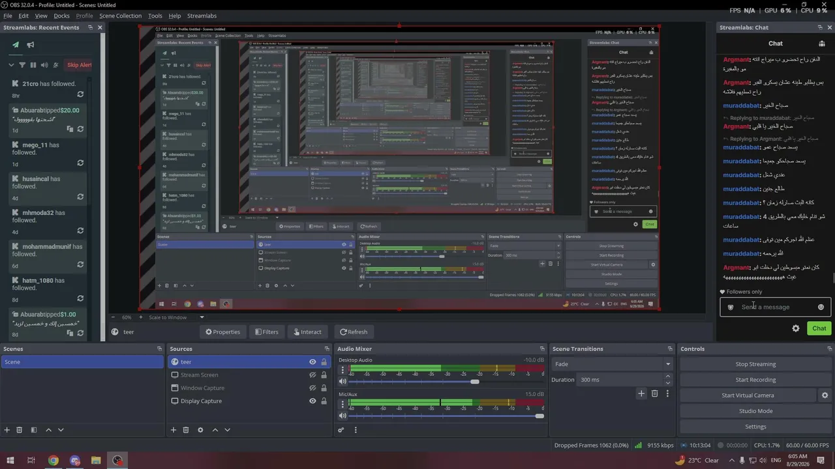This screenshot has width=835, height=469.
Task: Pause the Streamlabs alert queue
Action: pos(33,65)
